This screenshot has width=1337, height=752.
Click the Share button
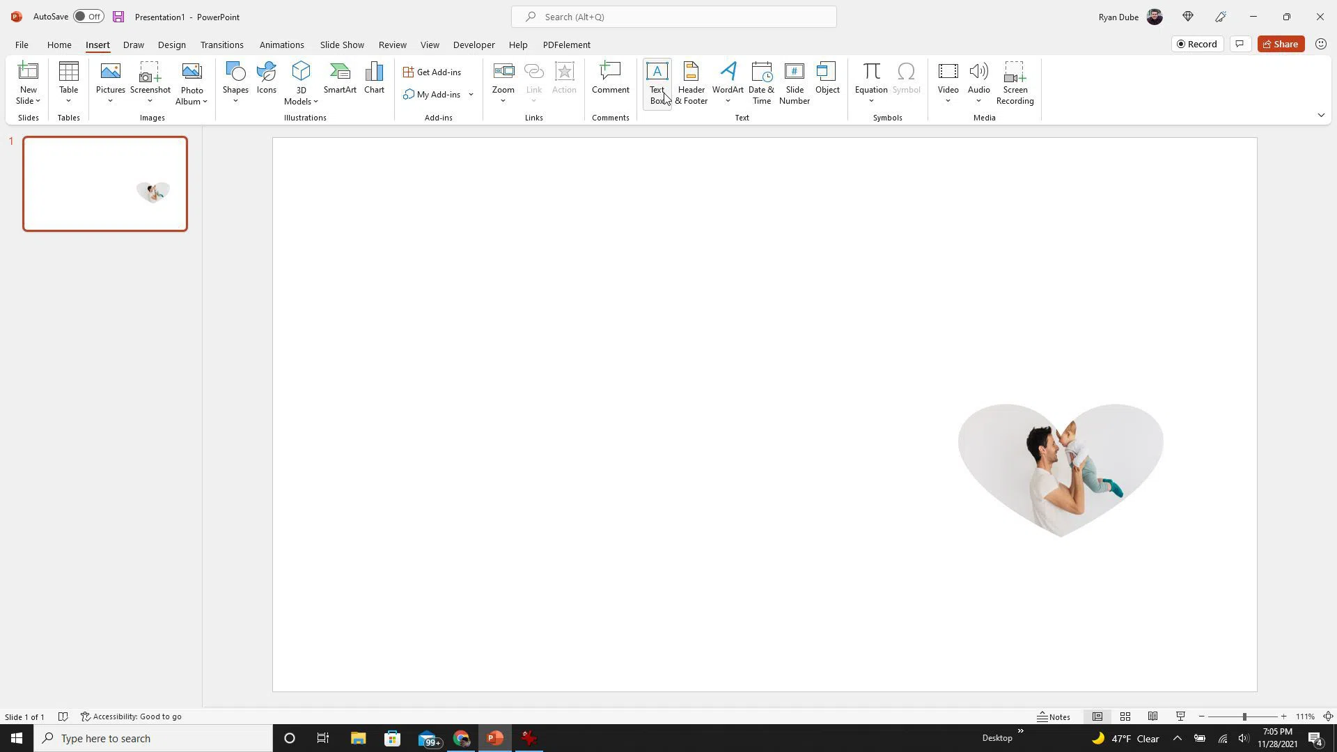[x=1281, y=44]
